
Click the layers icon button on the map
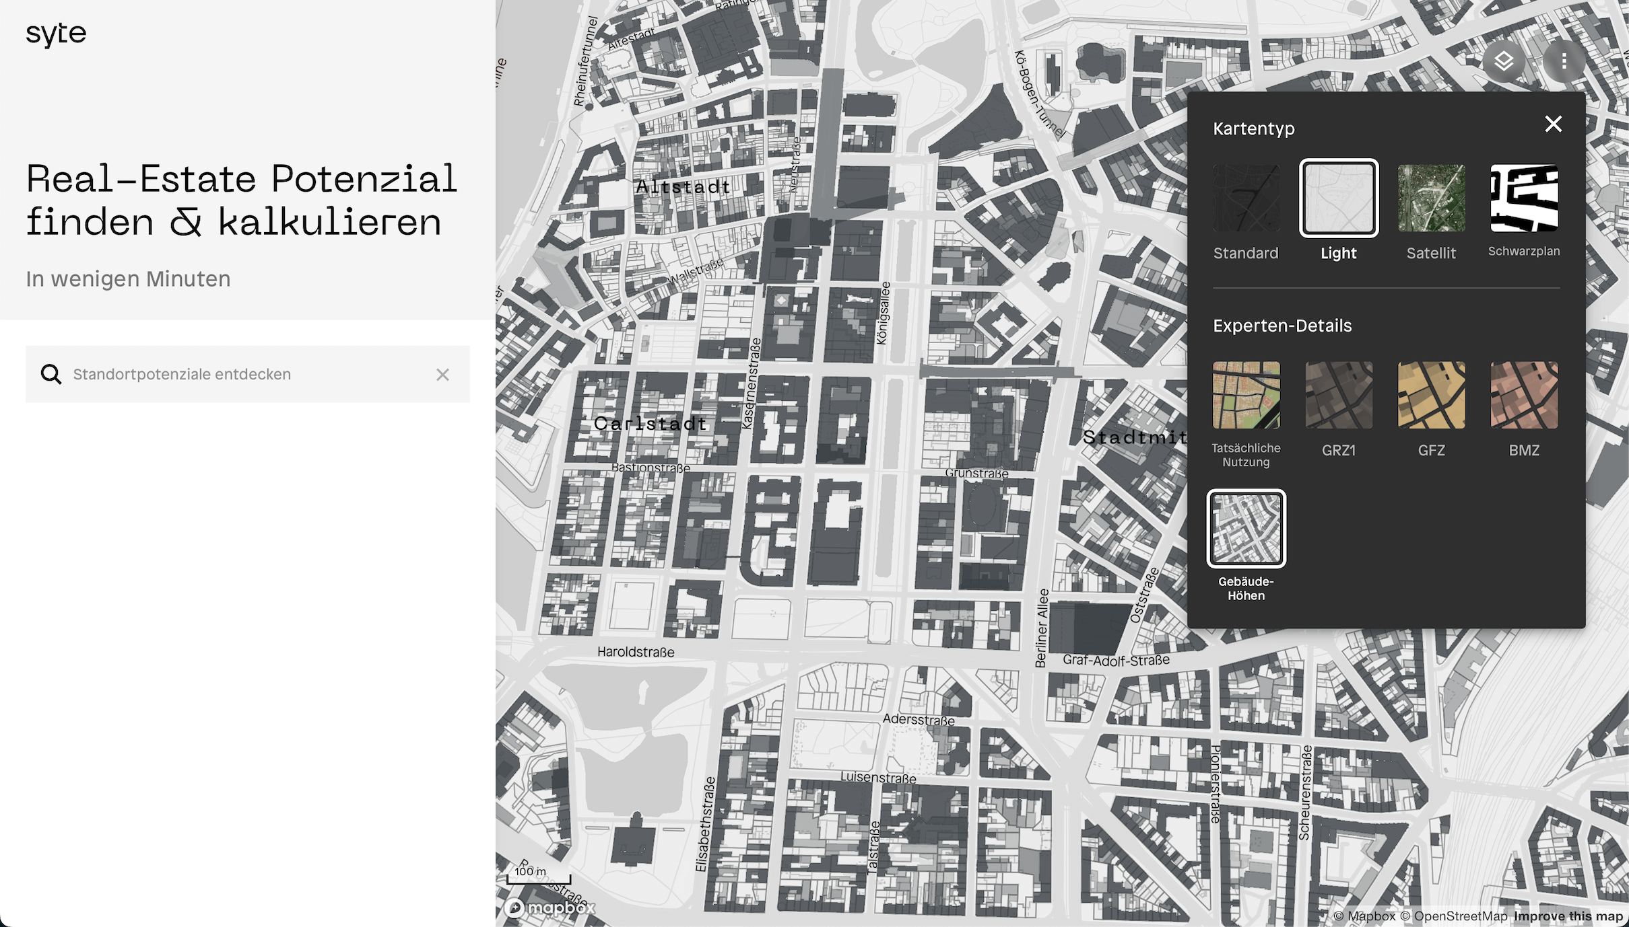(x=1503, y=61)
